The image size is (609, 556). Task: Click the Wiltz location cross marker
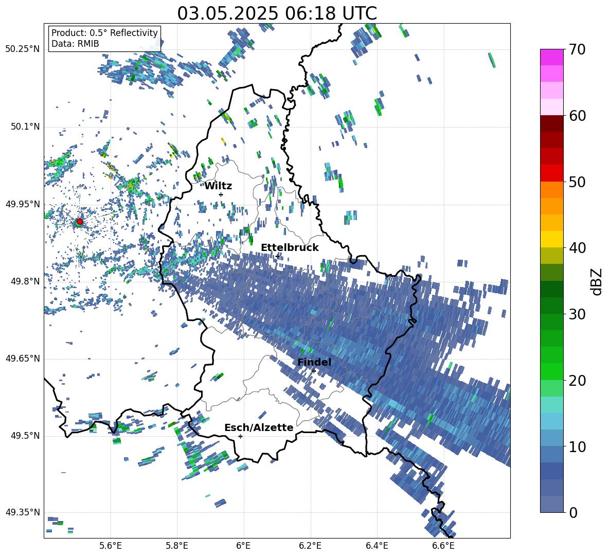click(x=221, y=194)
